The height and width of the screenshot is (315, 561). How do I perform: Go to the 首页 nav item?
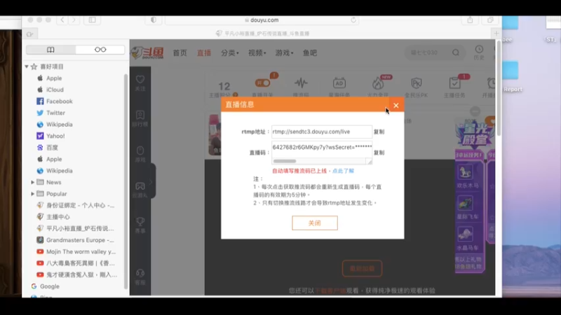point(180,53)
